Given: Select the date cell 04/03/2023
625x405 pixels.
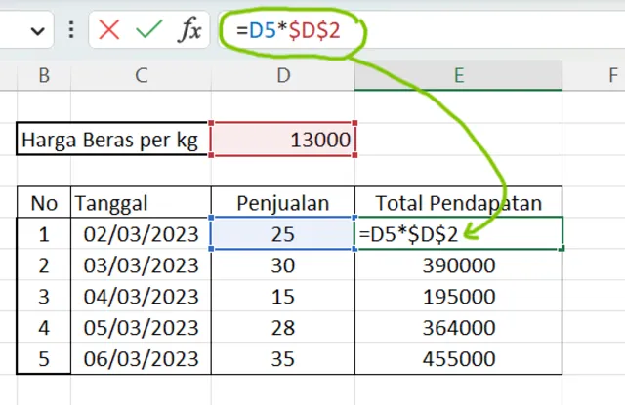Looking at the screenshot, I should 141,296.
